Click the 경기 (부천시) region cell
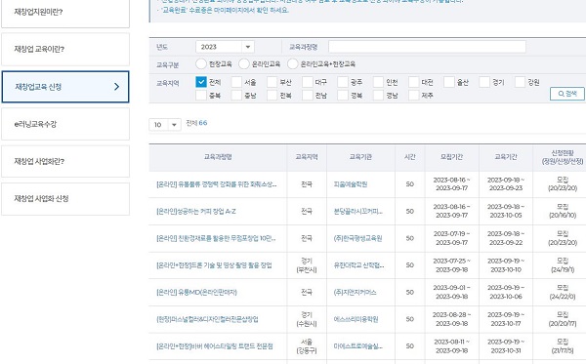The width and height of the screenshot is (586, 364). tap(307, 265)
